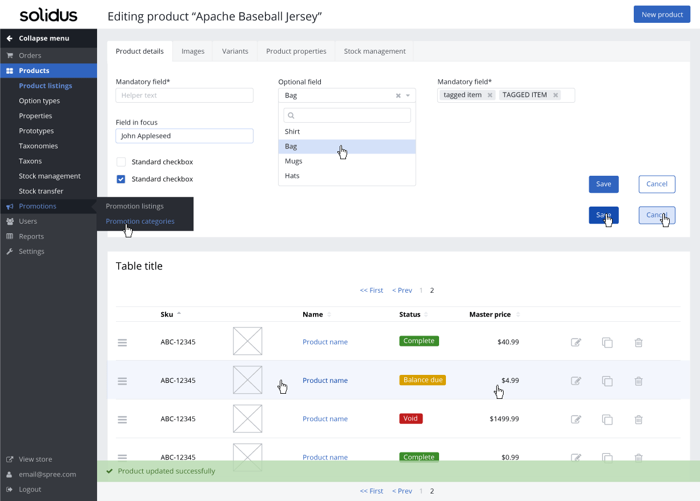Remove the lowercase 'tagged item' tag

pyautogui.click(x=490, y=95)
